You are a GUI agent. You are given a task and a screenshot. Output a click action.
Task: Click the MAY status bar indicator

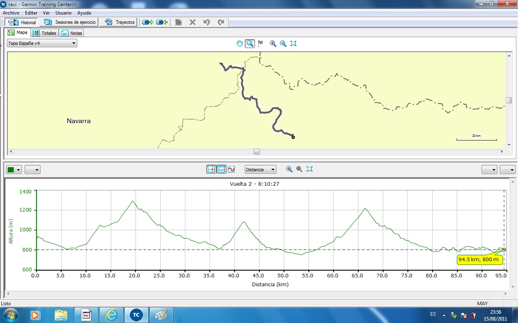482,303
